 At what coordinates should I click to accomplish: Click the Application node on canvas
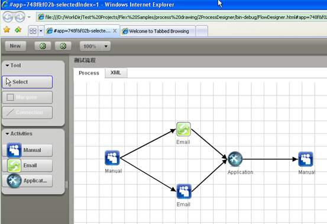(235, 159)
